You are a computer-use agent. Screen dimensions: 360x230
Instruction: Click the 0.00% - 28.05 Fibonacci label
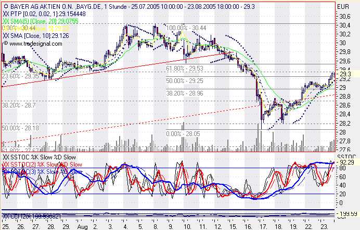[183, 134]
